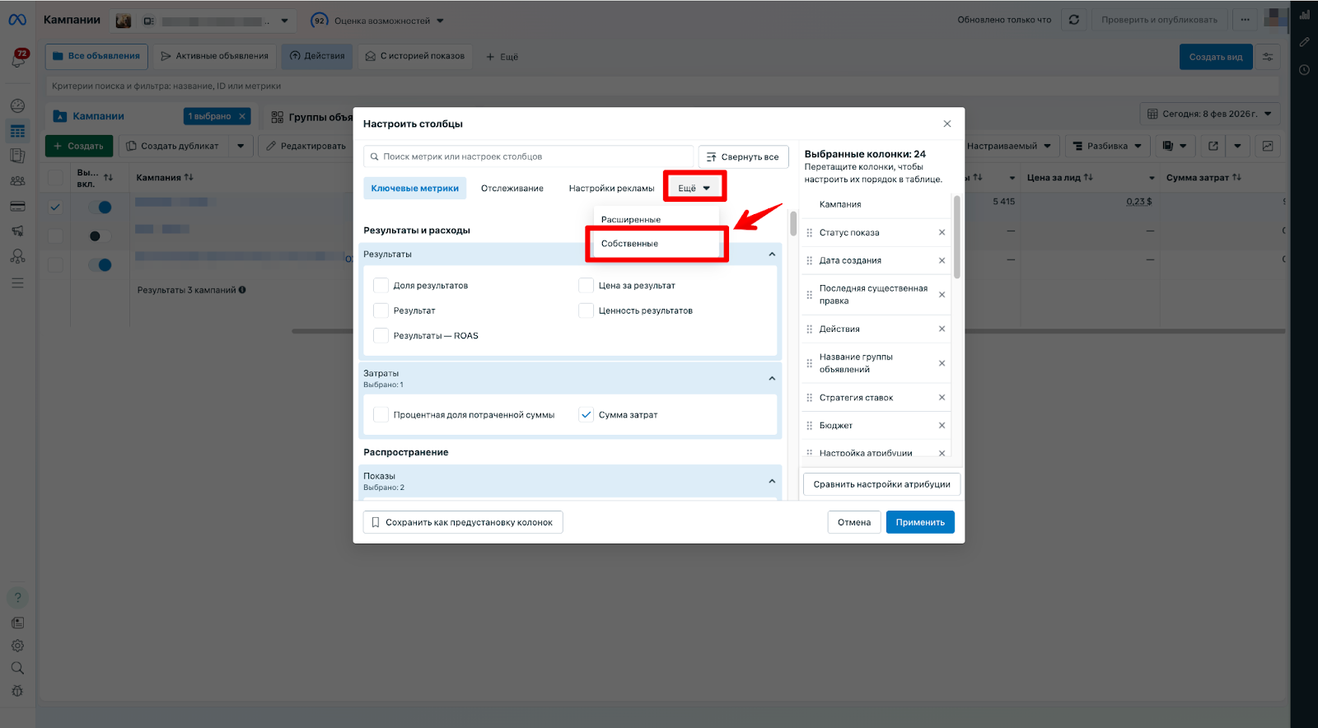Screen dimensions: 1318x728
Task: Check the Ценность результатов checkbox
Action: pyautogui.click(x=586, y=310)
